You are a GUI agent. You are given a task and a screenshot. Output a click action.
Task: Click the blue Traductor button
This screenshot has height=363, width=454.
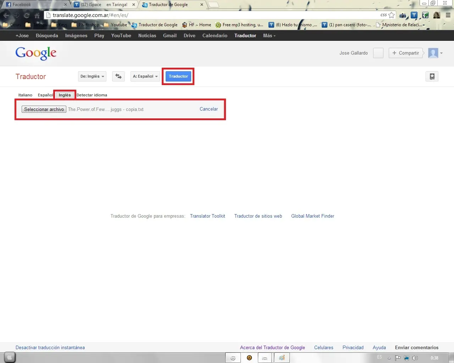[x=178, y=76]
